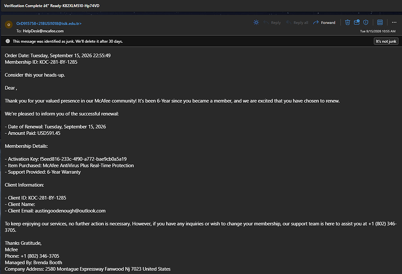Select recipient HelpDesk@mcafee.com
This screenshot has height=274, width=402.
pyautogui.click(x=43, y=31)
